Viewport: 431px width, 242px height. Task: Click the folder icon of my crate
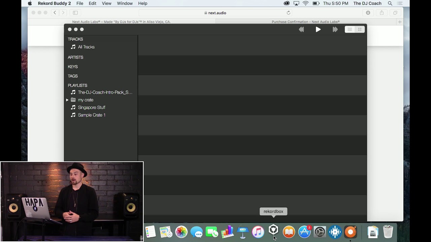(73, 100)
